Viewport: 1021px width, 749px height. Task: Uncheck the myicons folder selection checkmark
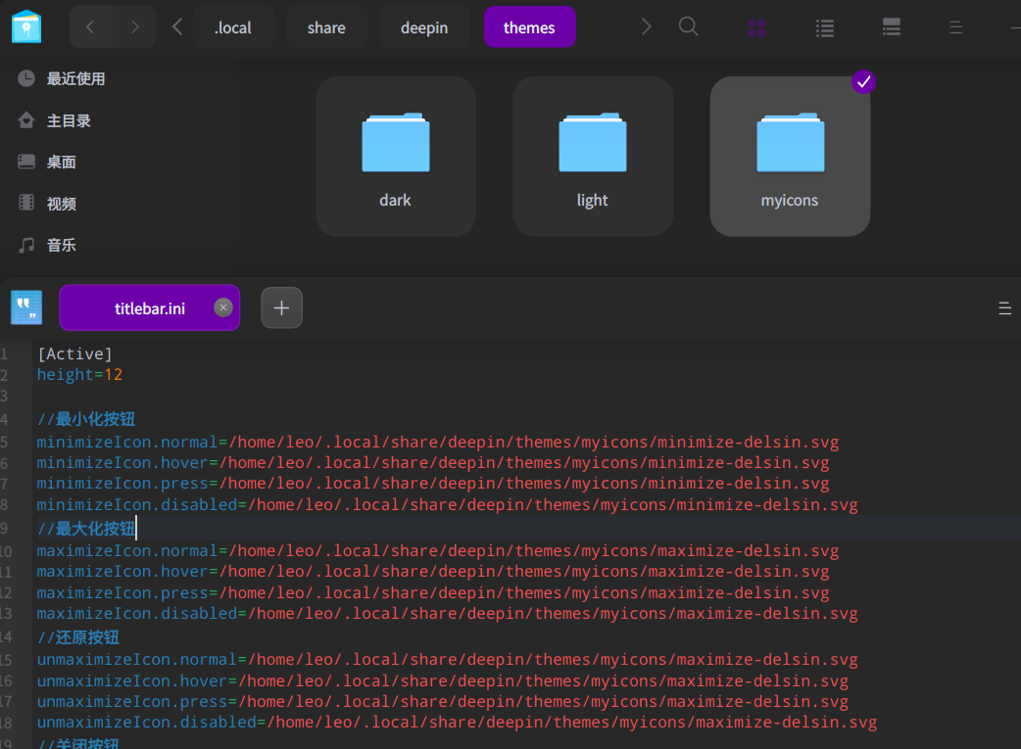tap(862, 82)
